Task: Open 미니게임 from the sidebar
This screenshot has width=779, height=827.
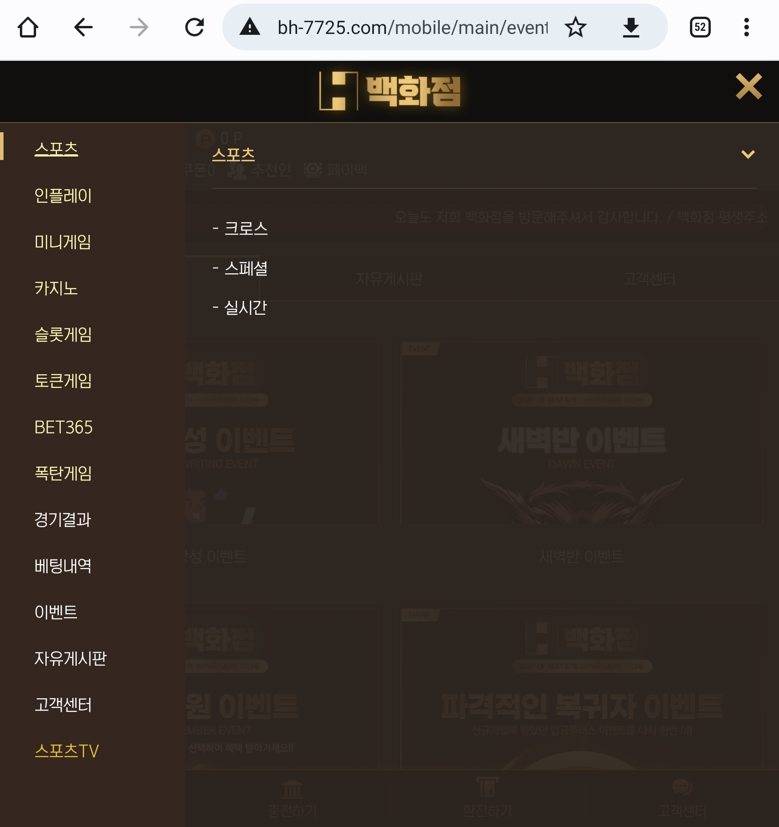Action: (63, 242)
